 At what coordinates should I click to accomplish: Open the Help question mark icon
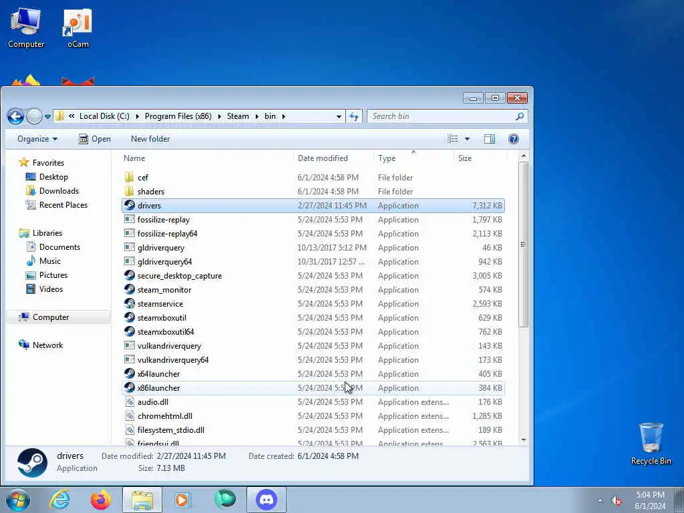click(x=514, y=139)
